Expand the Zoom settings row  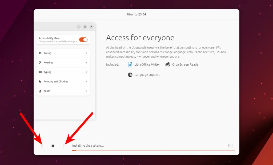pos(86,91)
